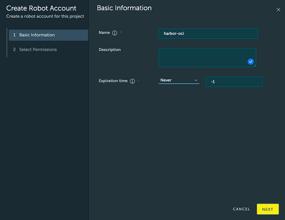Close the Create Robot Account dialog
285x220 pixels.
pos(278,10)
